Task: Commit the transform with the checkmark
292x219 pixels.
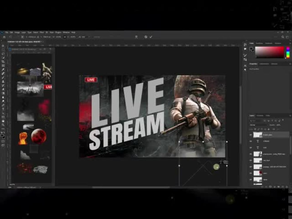Action: pyautogui.click(x=151, y=37)
